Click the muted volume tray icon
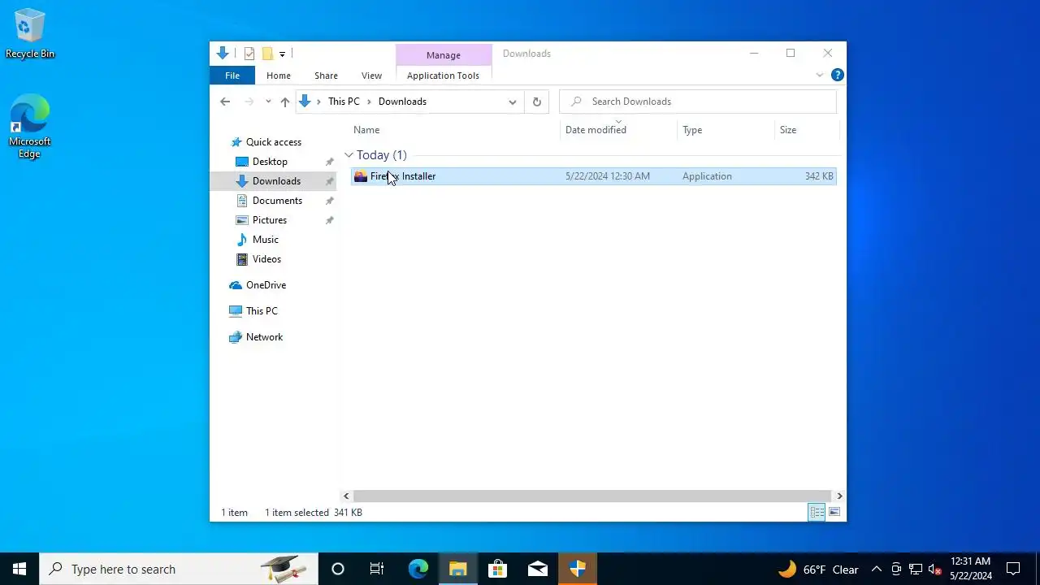The height and width of the screenshot is (585, 1040). [935, 569]
